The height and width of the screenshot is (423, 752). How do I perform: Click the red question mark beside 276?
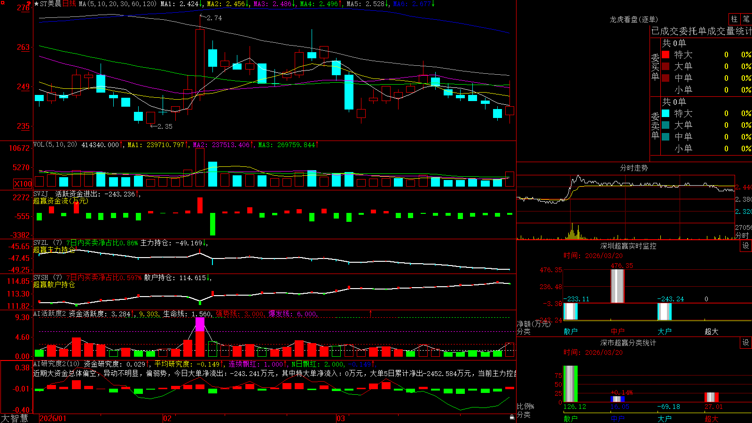(29, 4)
